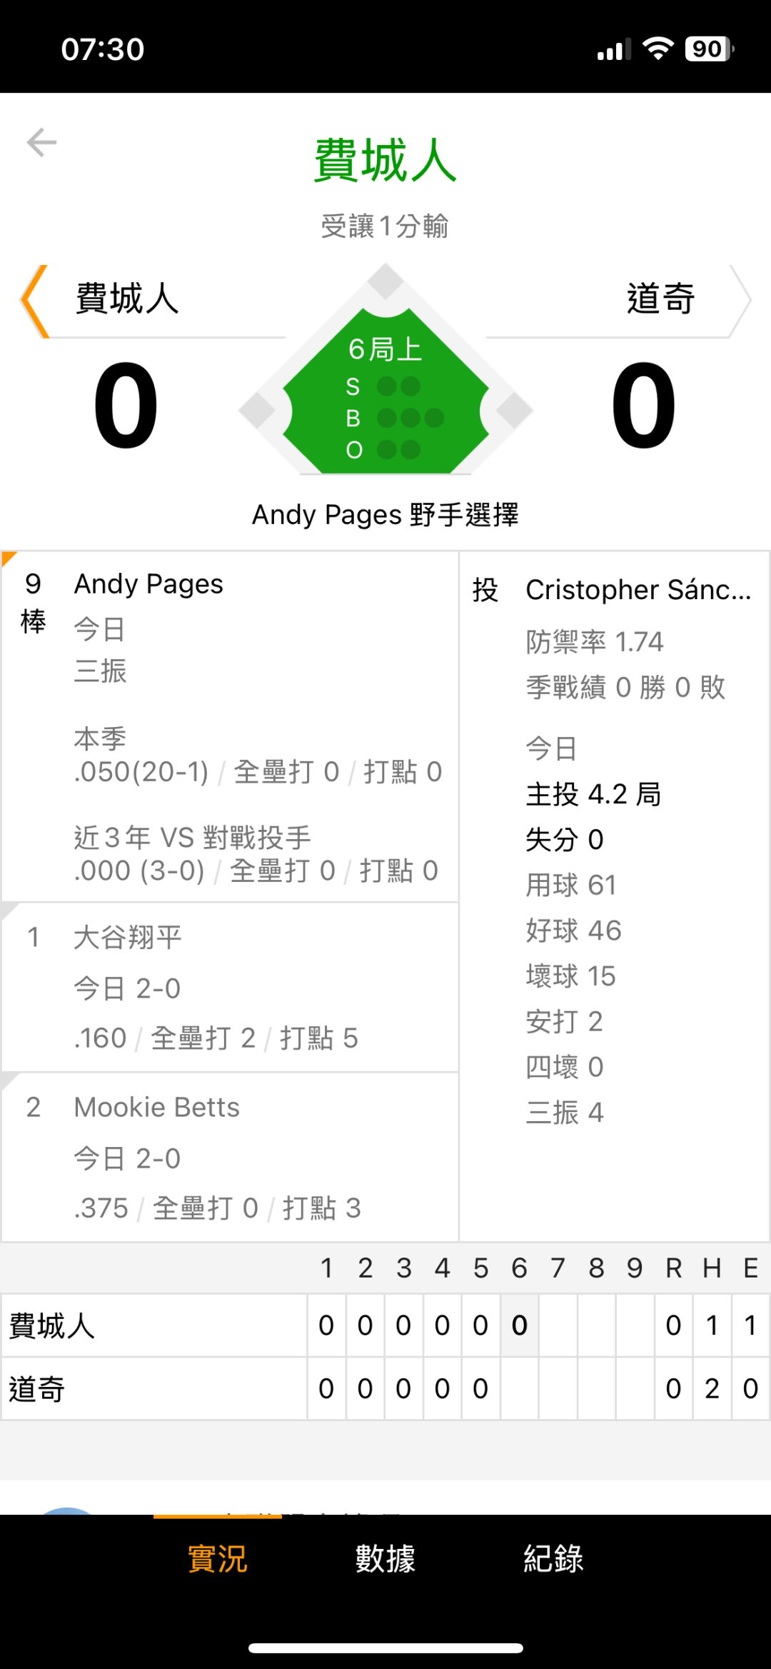Screen dimensions: 771x1669
Task: Select the 實況 tab
Action: point(217,1558)
